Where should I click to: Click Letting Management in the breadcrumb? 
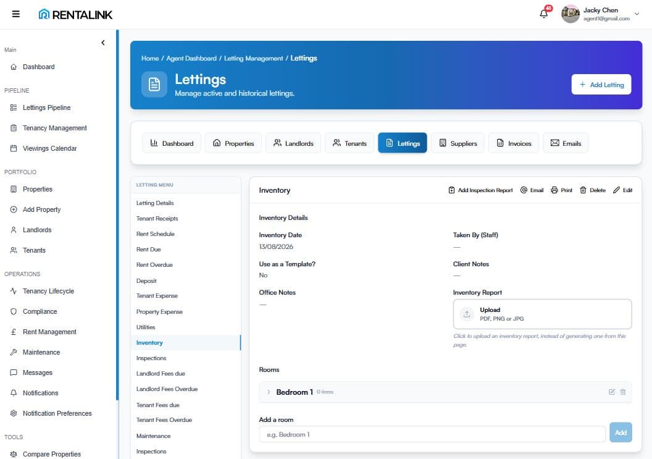(253, 58)
